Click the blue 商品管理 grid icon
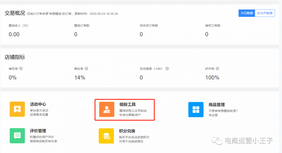 click(196, 109)
